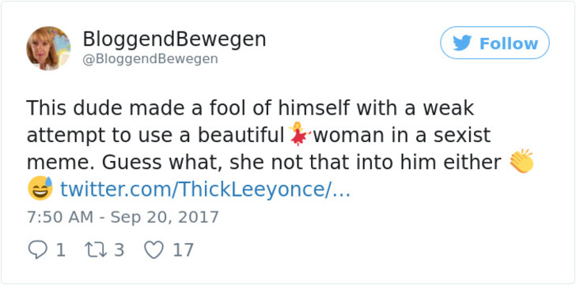Click the BloggendBewegen display name

174,39
